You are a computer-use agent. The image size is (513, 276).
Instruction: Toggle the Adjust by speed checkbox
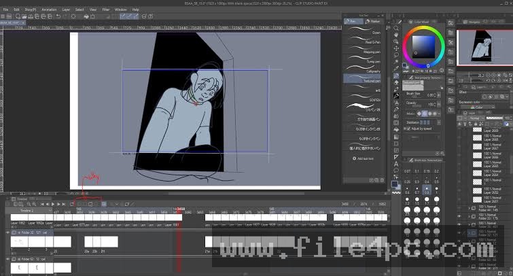coord(408,128)
